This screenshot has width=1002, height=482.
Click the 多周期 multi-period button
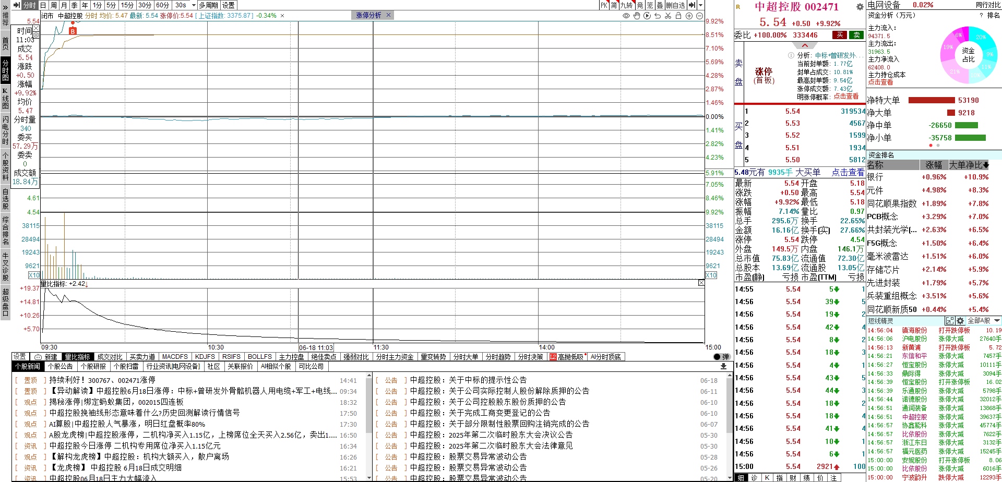[x=209, y=5]
